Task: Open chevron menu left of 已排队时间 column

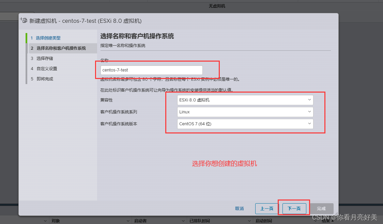Action: (x=183, y=221)
